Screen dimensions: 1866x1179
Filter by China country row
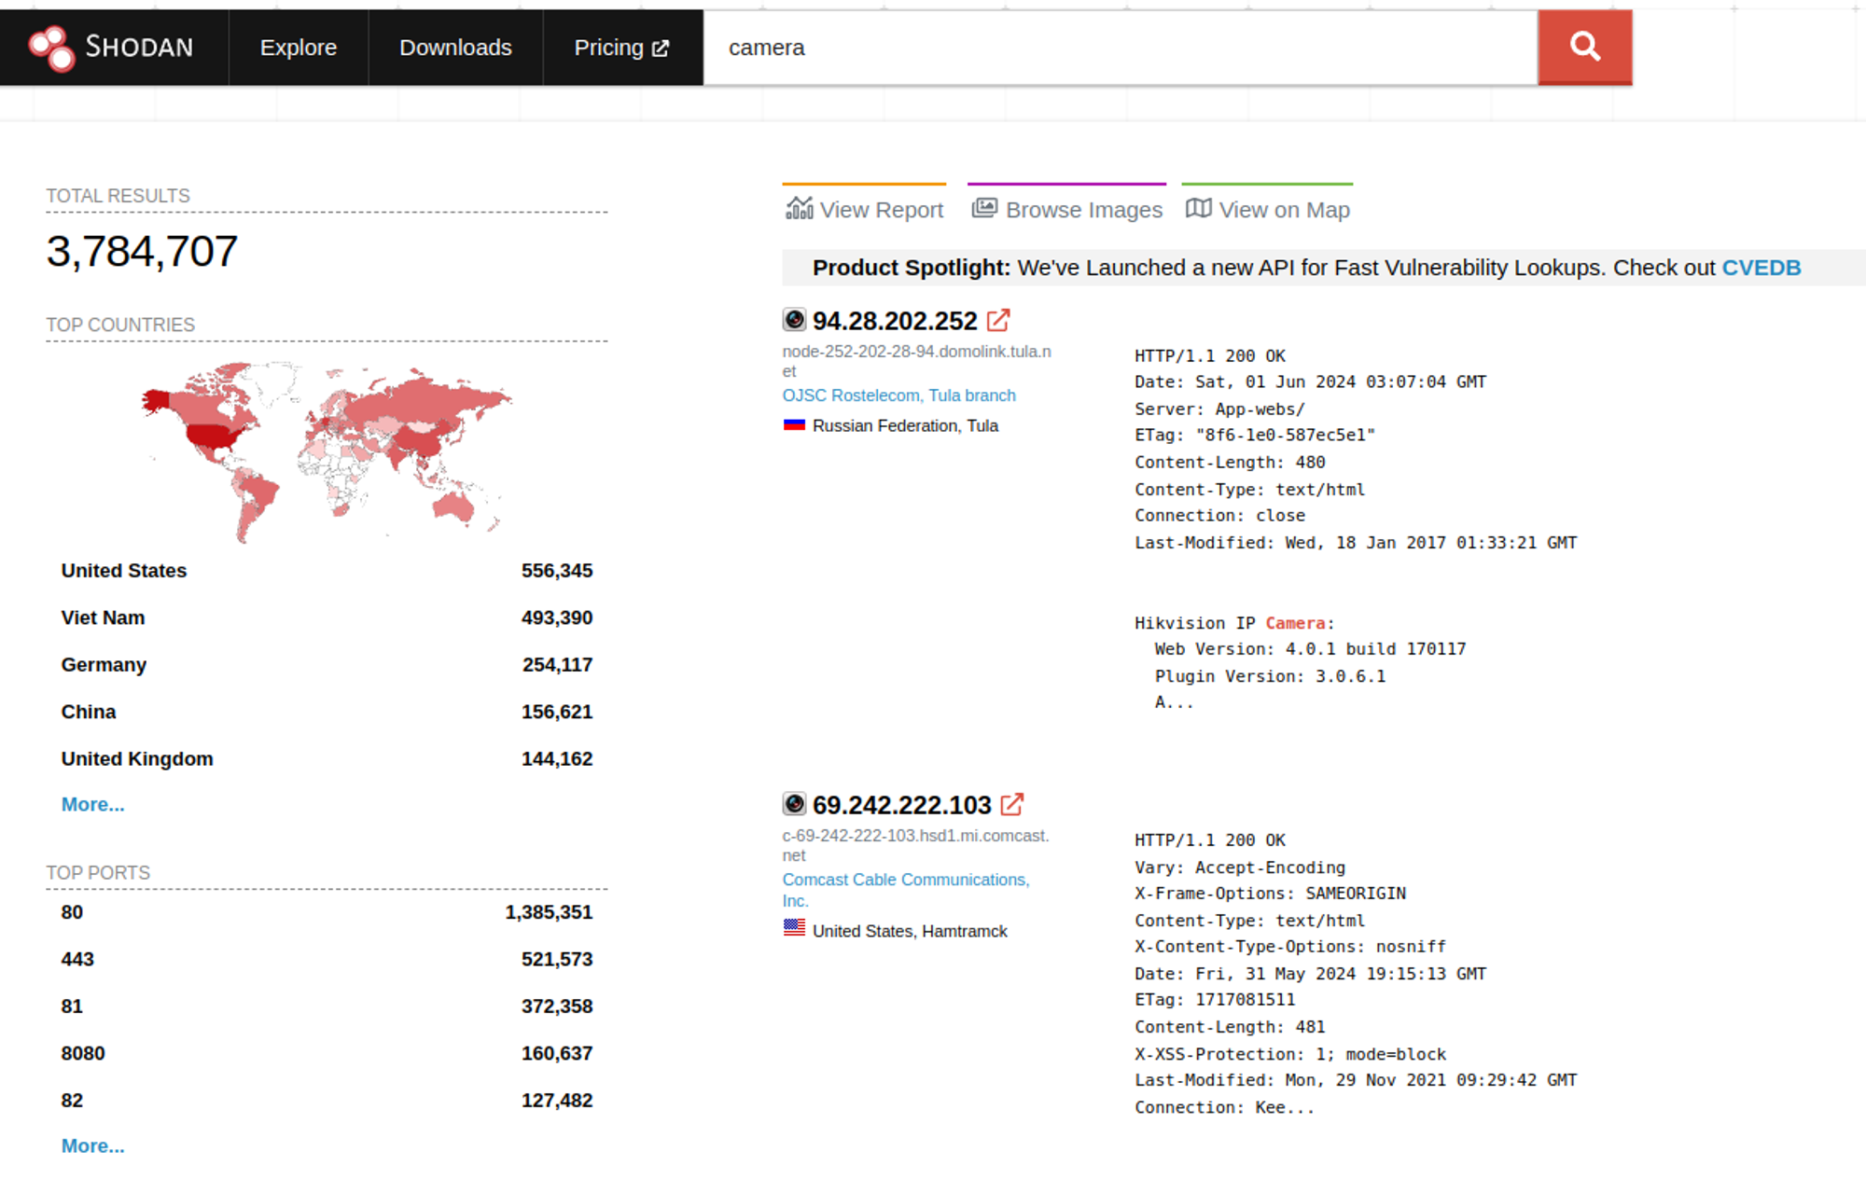[327, 712]
